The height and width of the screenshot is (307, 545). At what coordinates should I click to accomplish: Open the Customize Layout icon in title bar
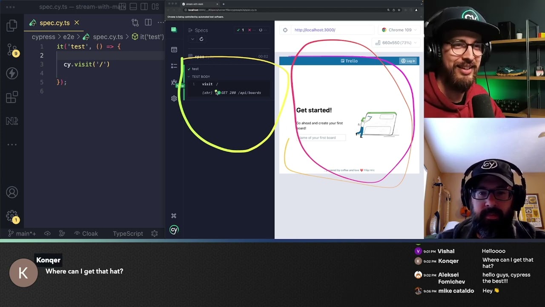[x=155, y=7]
